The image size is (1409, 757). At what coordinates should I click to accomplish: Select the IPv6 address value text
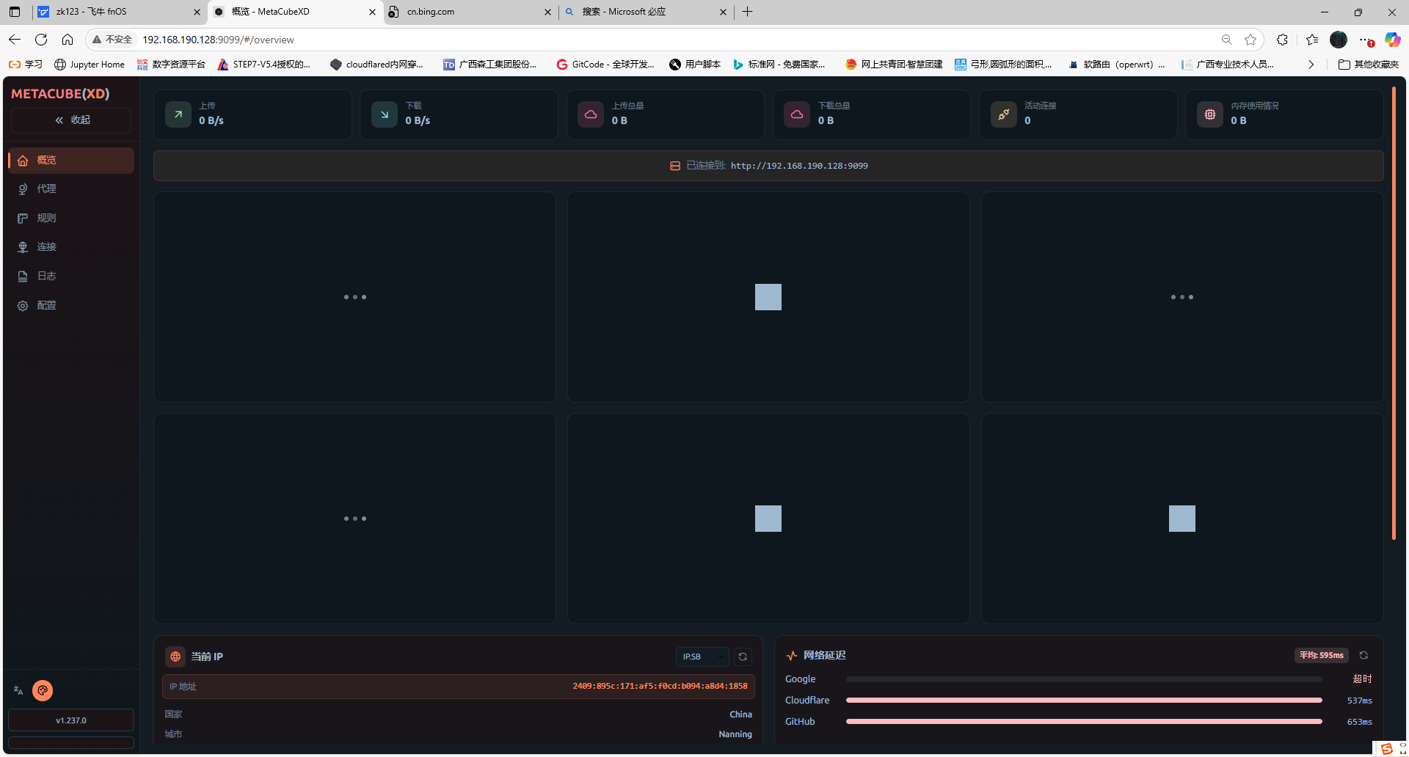coord(660,687)
